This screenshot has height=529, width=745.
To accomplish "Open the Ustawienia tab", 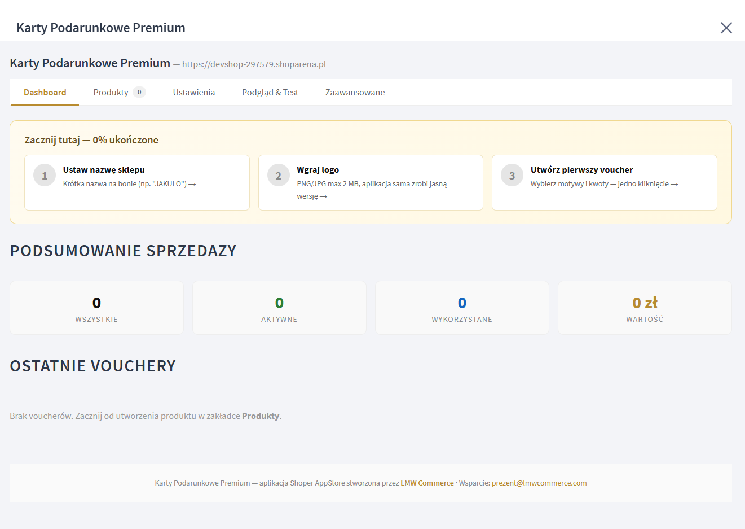I will (193, 91).
